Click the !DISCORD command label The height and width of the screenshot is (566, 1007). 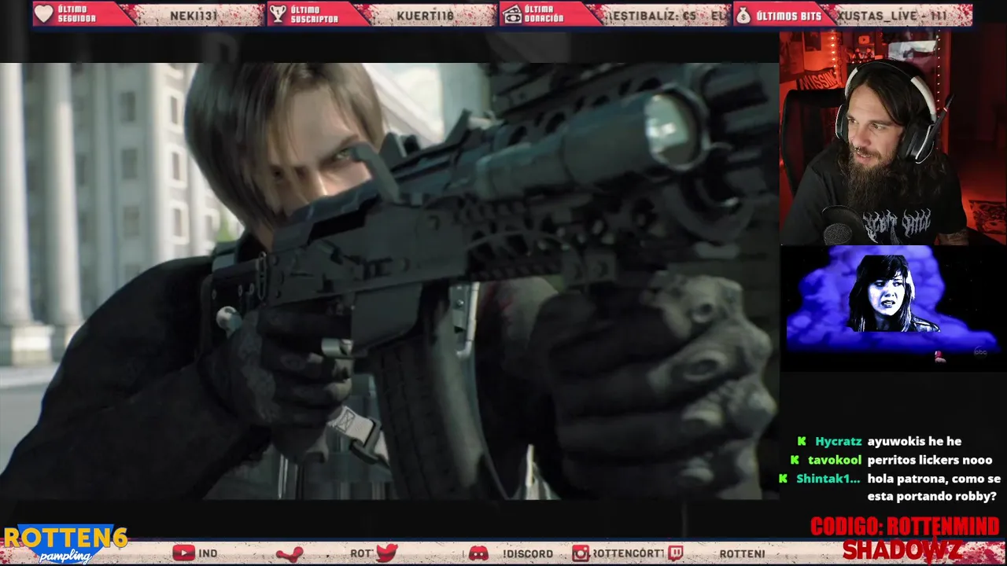pyautogui.click(x=527, y=553)
